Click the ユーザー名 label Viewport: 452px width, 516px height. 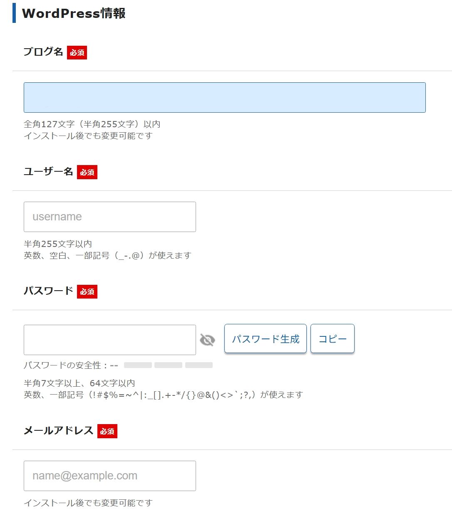coord(48,171)
